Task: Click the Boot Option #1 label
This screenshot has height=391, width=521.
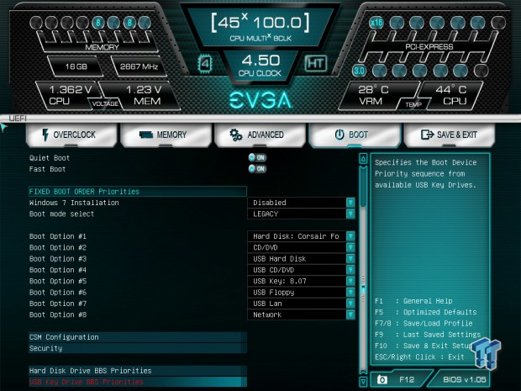Action: coord(58,236)
